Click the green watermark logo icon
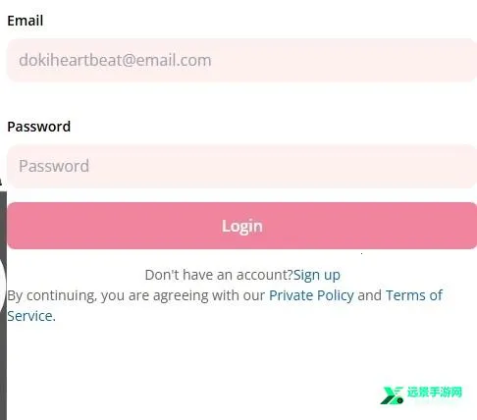 pyautogui.click(x=392, y=395)
